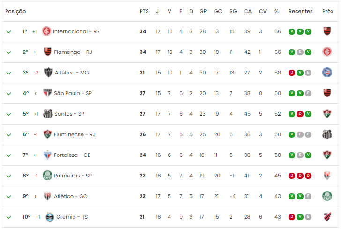Open Atlético - GO team name link

tap(71, 196)
